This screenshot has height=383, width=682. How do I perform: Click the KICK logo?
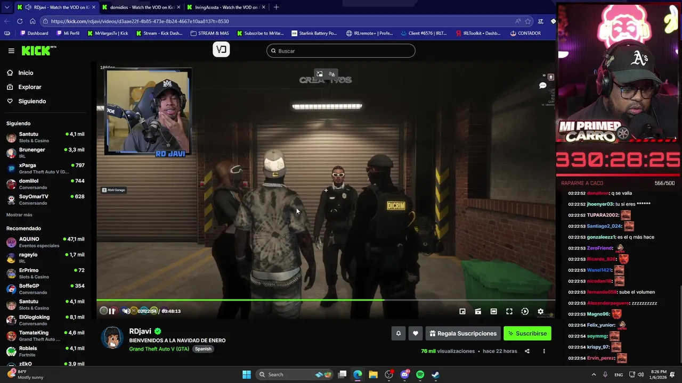(x=38, y=51)
